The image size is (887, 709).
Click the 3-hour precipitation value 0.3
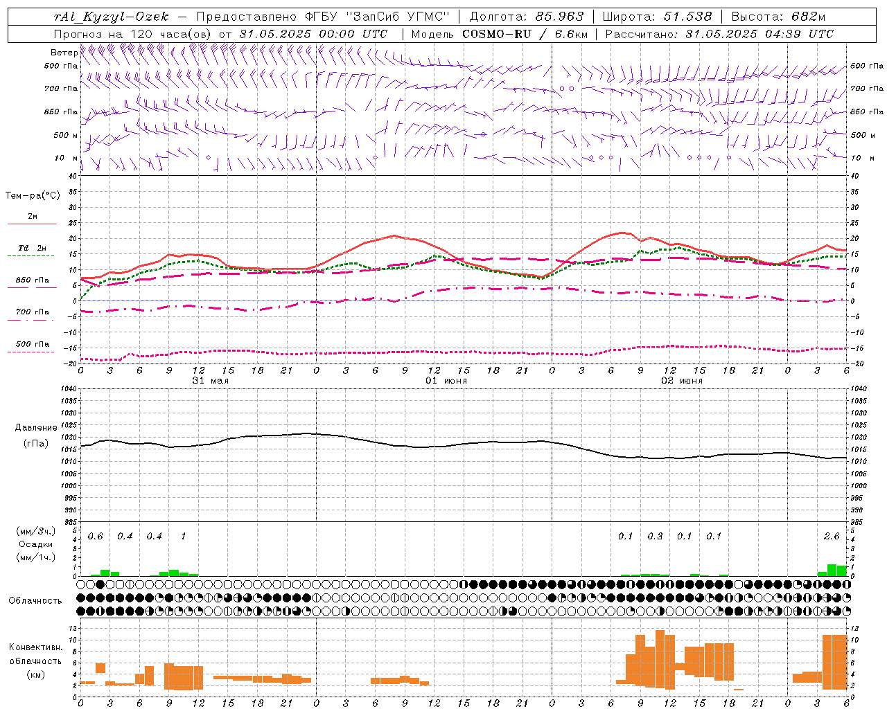pos(655,537)
